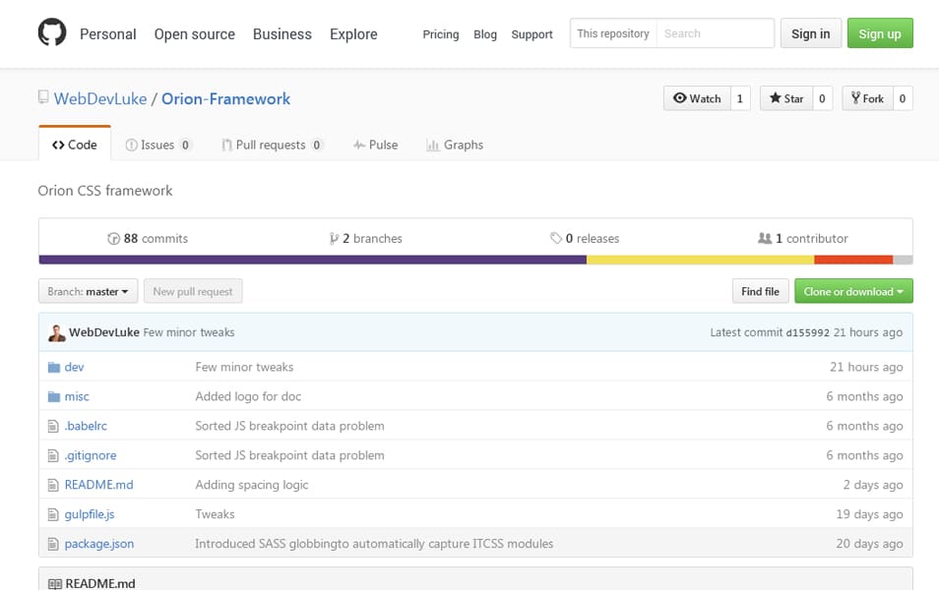939x590 pixels.
Task: Open the gulpfile.js file
Action: point(90,514)
